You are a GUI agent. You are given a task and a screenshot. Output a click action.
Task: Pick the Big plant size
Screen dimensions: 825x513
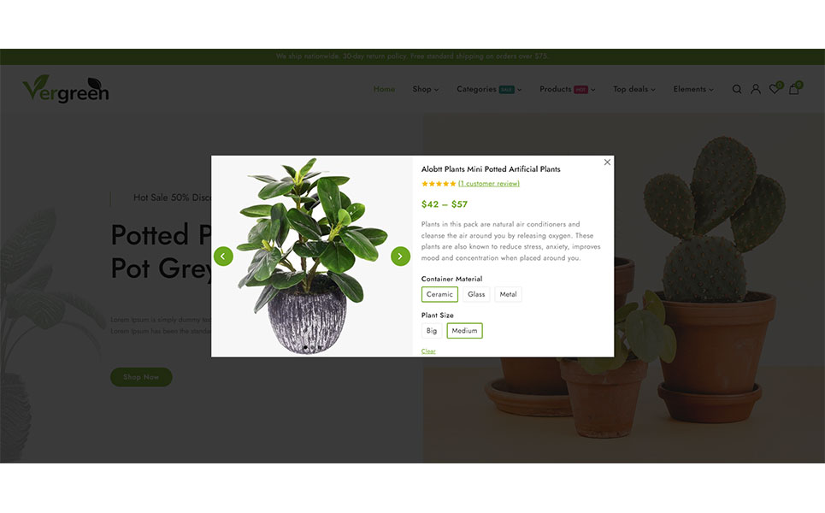click(432, 330)
